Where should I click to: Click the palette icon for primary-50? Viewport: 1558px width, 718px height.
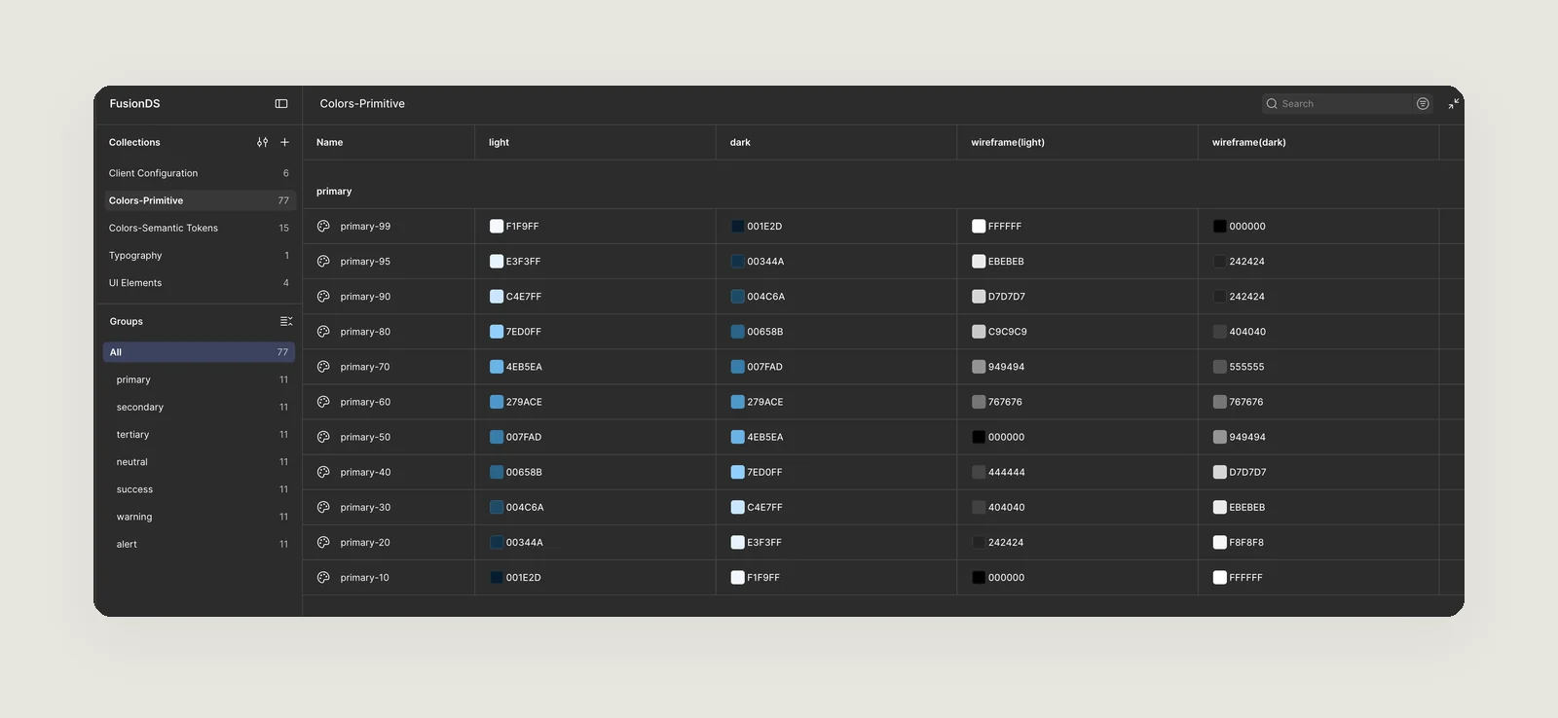[323, 437]
